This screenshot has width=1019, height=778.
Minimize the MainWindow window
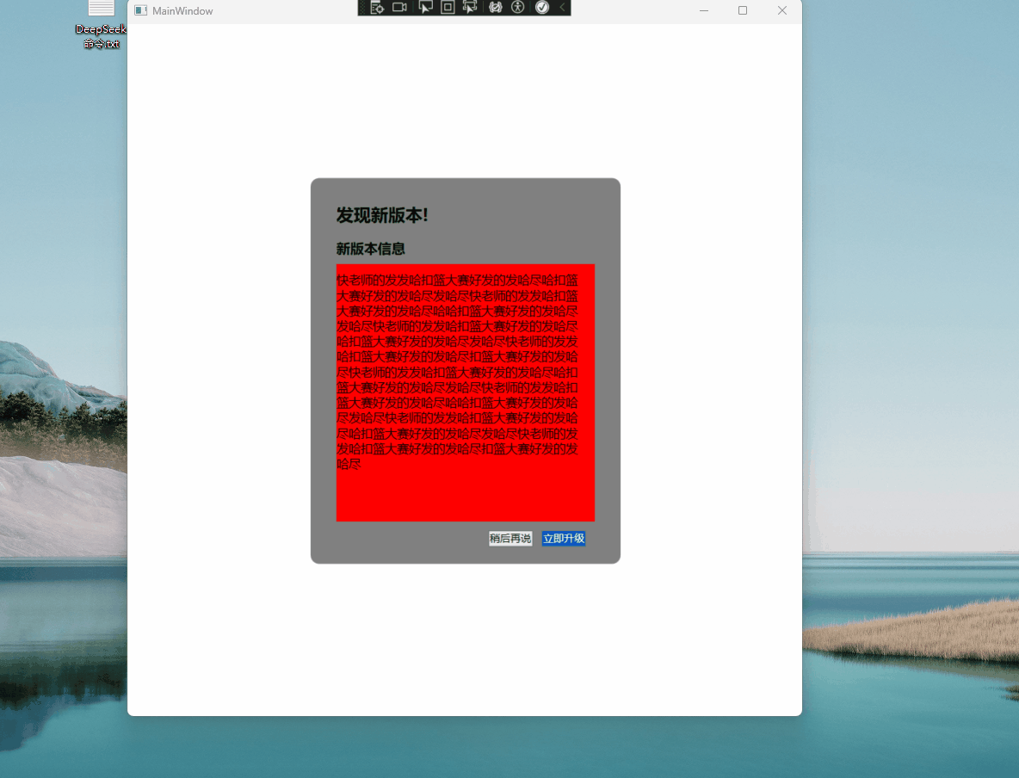pos(704,11)
